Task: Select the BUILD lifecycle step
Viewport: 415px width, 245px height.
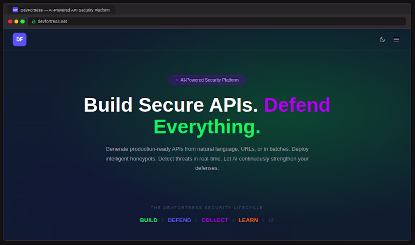Action: tap(149, 220)
